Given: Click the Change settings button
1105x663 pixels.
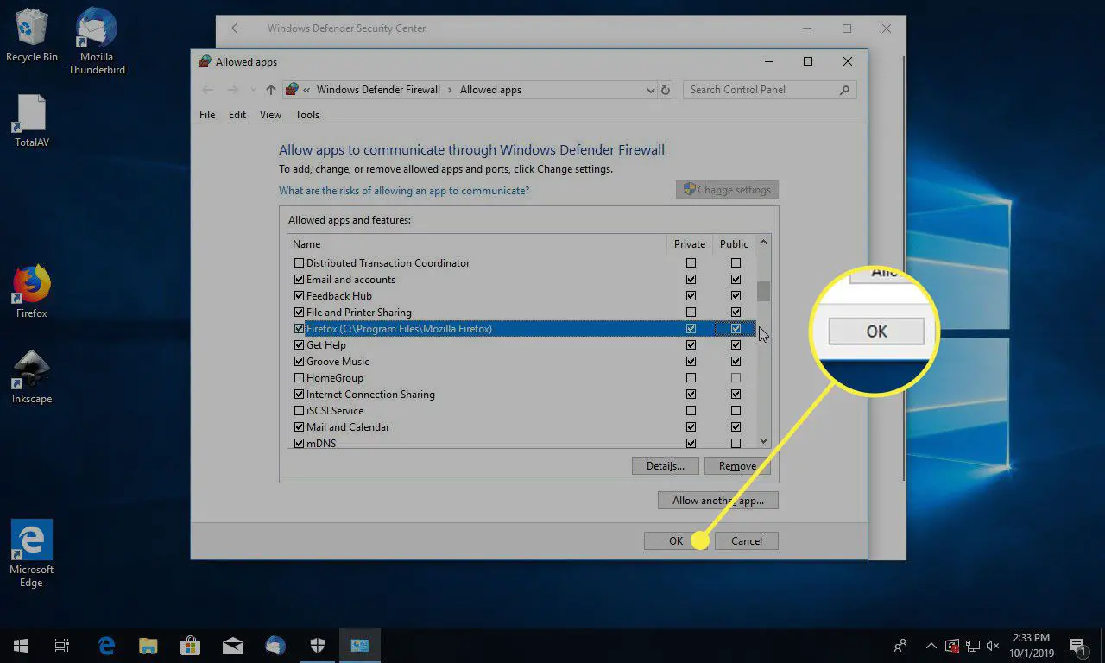Looking at the screenshot, I should click(x=727, y=190).
